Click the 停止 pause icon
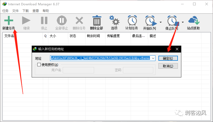The height and width of the screenshot is (122, 213). (44, 21)
